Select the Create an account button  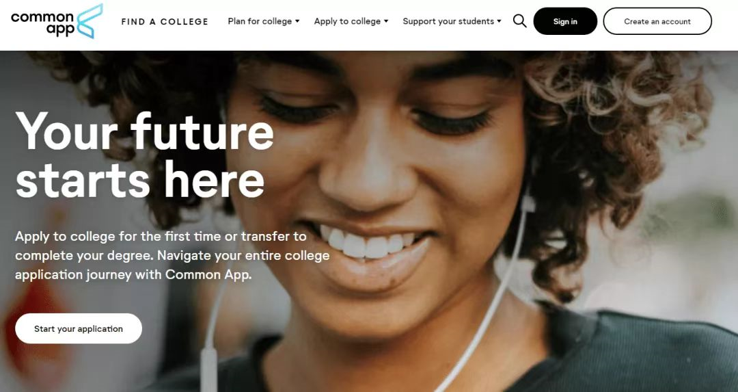657,21
